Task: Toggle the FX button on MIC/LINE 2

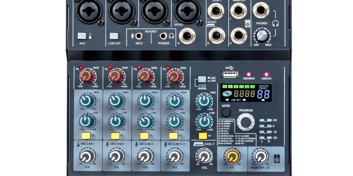Action: click(115, 136)
